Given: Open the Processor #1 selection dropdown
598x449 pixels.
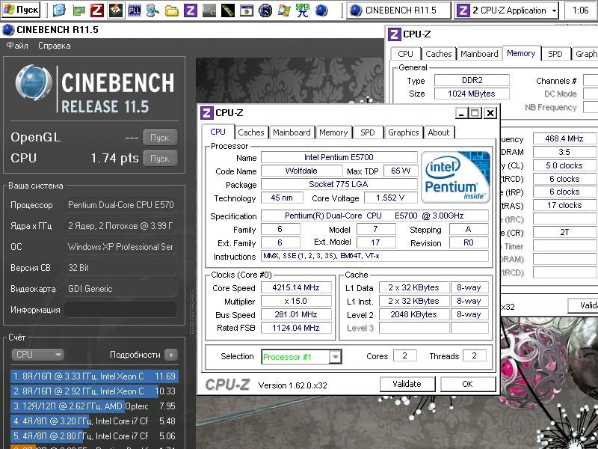Looking at the screenshot, I should pyautogui.click(x=335, y=357).
